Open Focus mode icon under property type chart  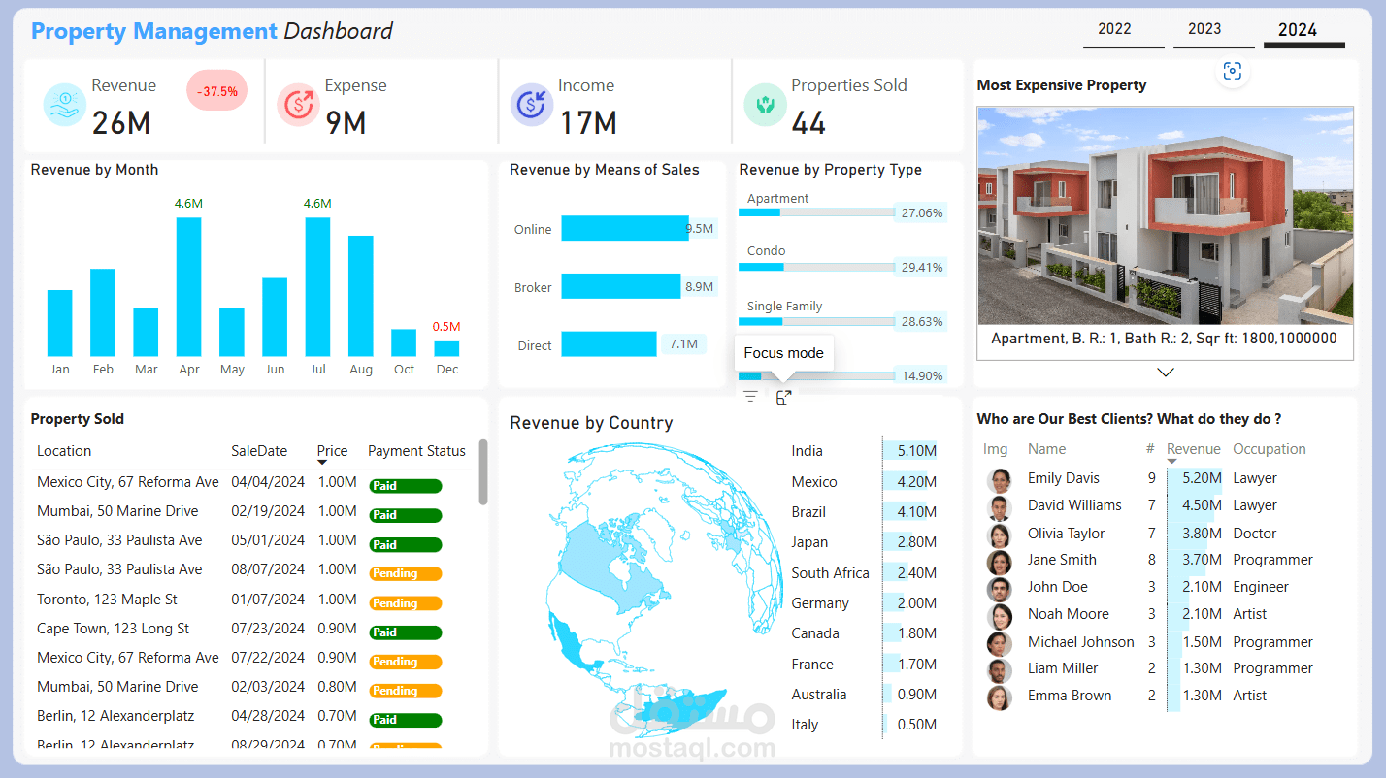pos(783,397)
